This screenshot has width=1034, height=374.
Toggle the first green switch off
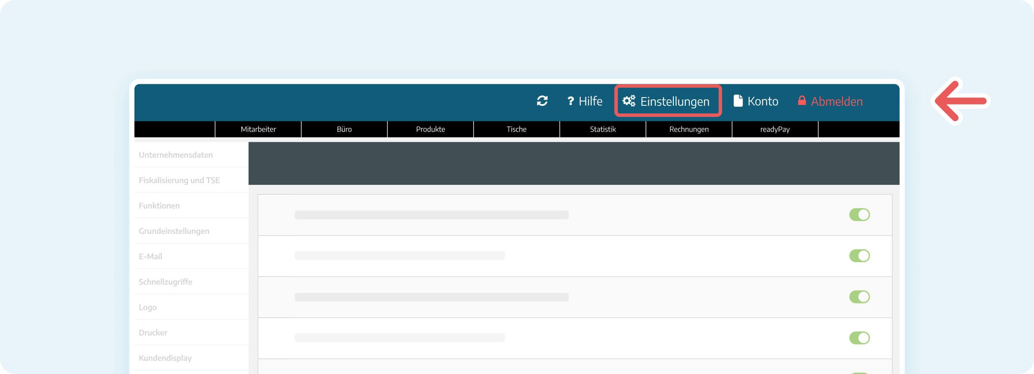tap(860, 215)
